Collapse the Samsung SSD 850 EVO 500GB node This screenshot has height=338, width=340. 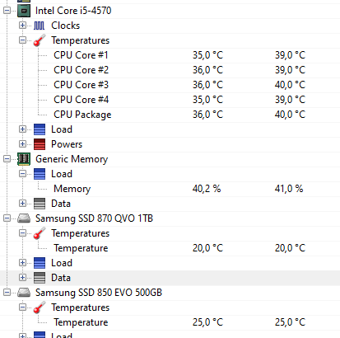[x=7, y=293]
